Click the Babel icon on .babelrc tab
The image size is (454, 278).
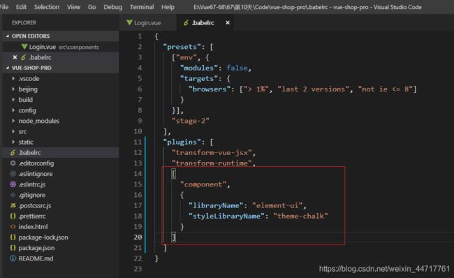point(186,22)
